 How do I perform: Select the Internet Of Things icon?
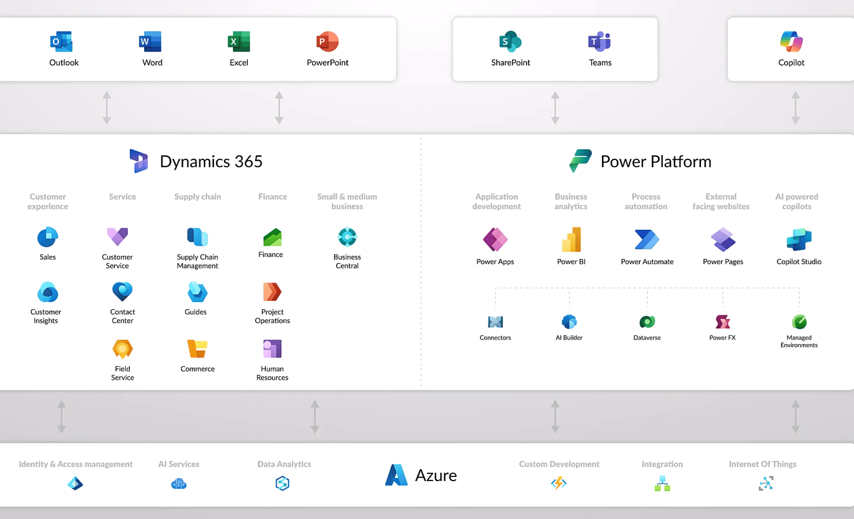[766, 484]
